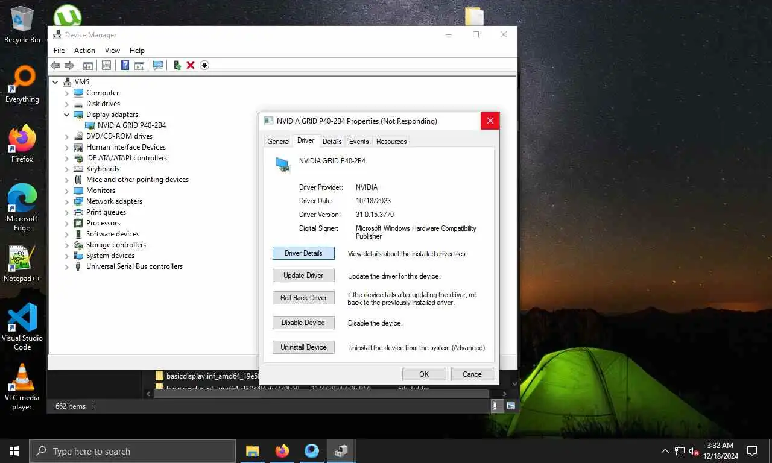Screen dimensions: 772x463
Task: Open the Recycle Bin desktop icon
Action: (x=22, y=25)
